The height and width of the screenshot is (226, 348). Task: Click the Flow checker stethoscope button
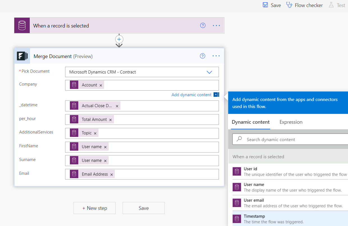(x=304, y=5)
